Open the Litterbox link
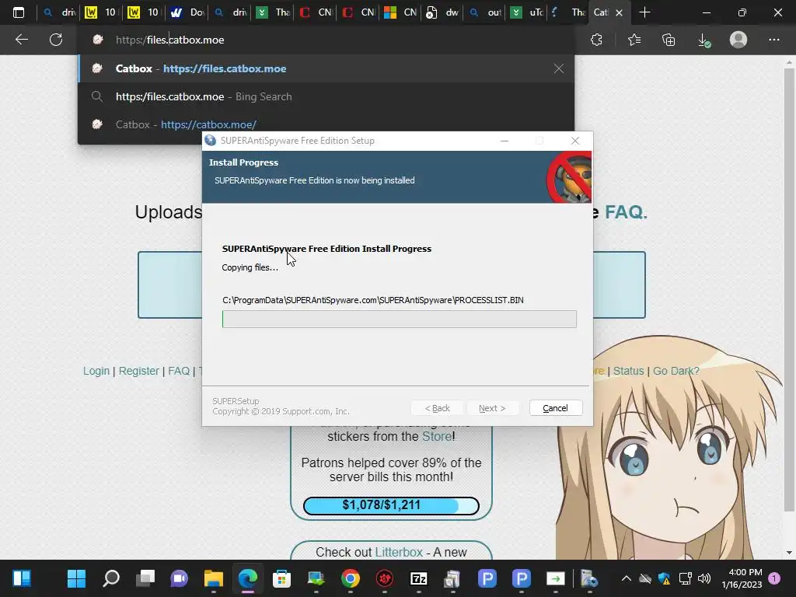The width and height of the screenshot is (796, 597). [x=399, y=553]
